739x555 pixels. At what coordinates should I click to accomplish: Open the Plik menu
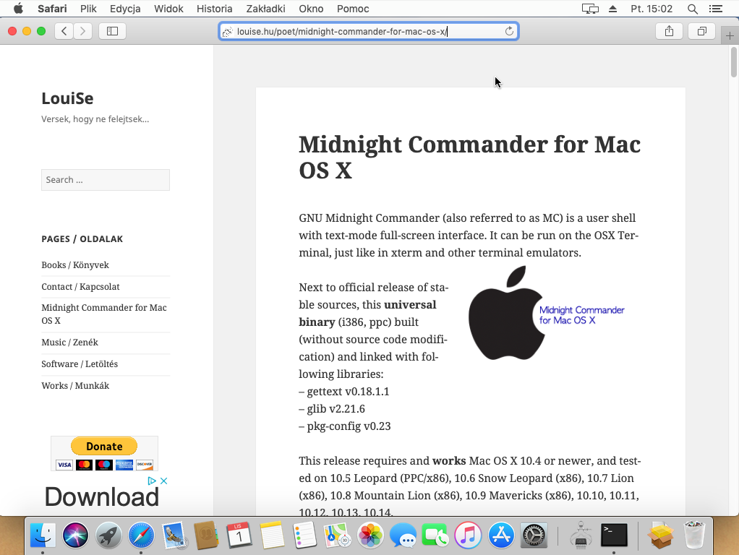point(88,9)
